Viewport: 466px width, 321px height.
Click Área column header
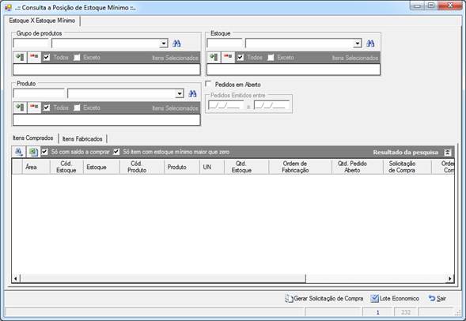tap(36, 167)
